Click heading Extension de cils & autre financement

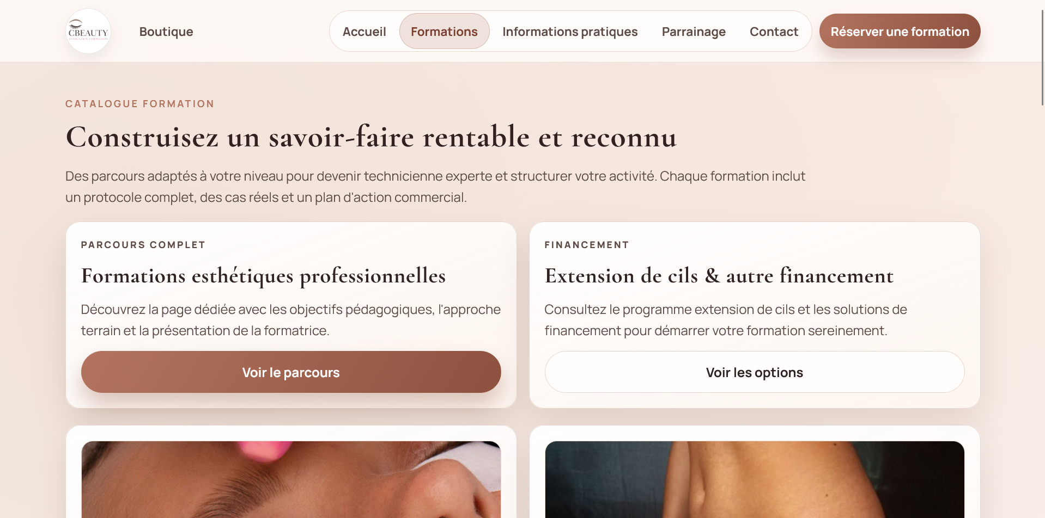(719, 276)
